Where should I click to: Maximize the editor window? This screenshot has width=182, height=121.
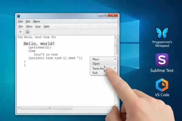tap(105, 15)
